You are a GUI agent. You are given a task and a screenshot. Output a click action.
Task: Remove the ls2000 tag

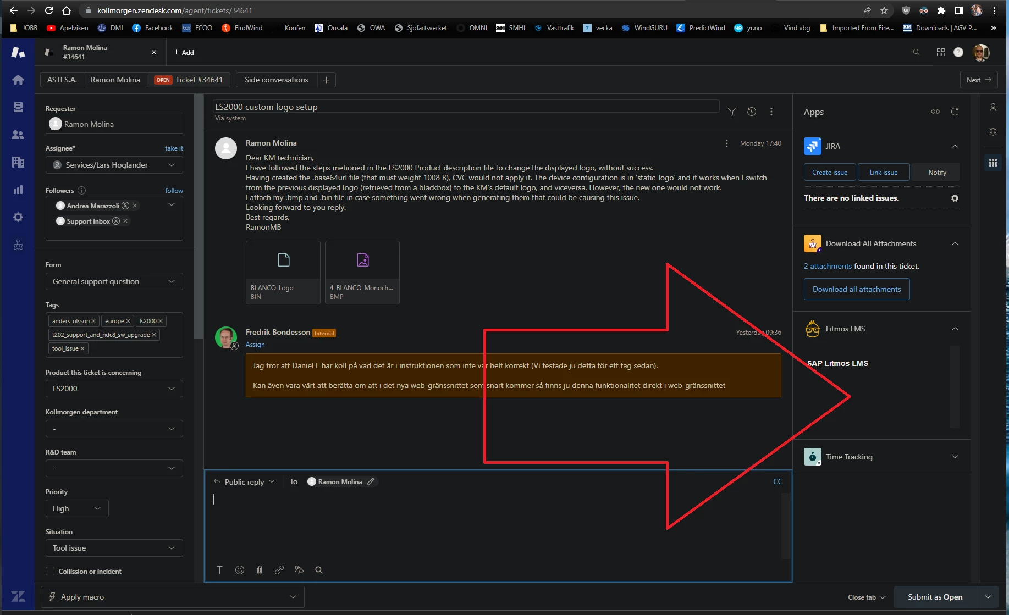point(161,321)
